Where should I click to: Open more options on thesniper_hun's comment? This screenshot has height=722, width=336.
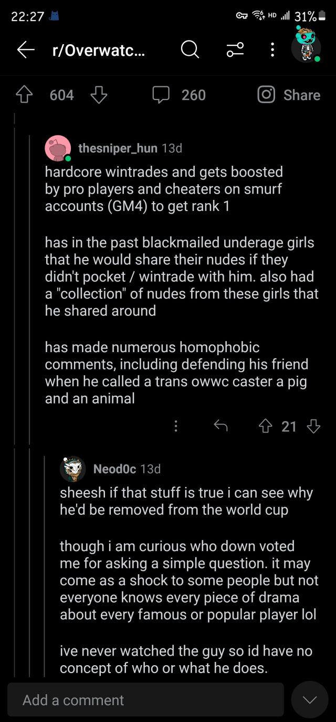[x=176, y=426]
